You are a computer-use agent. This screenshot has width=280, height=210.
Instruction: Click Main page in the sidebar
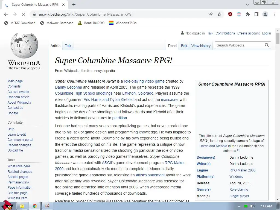(x=15, y=81)
